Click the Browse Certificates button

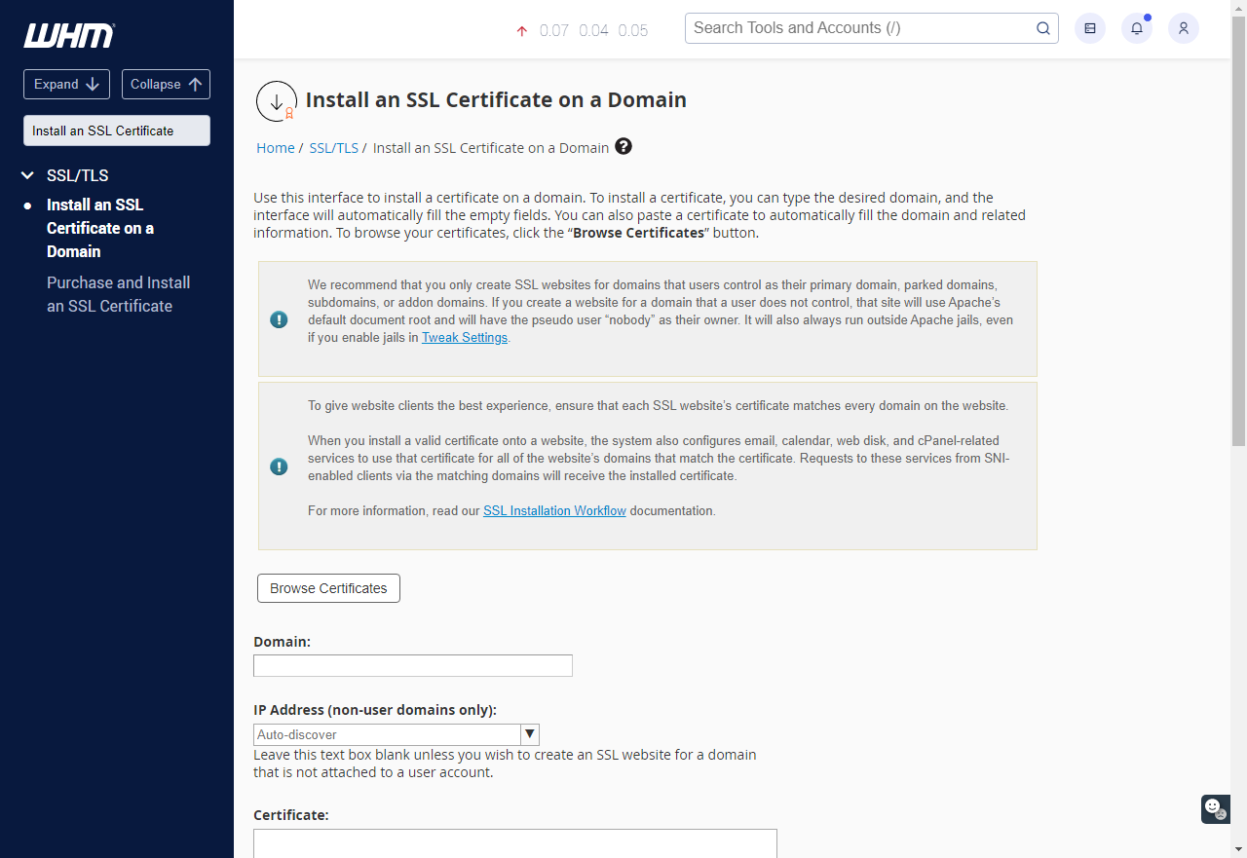coord(328,588)
